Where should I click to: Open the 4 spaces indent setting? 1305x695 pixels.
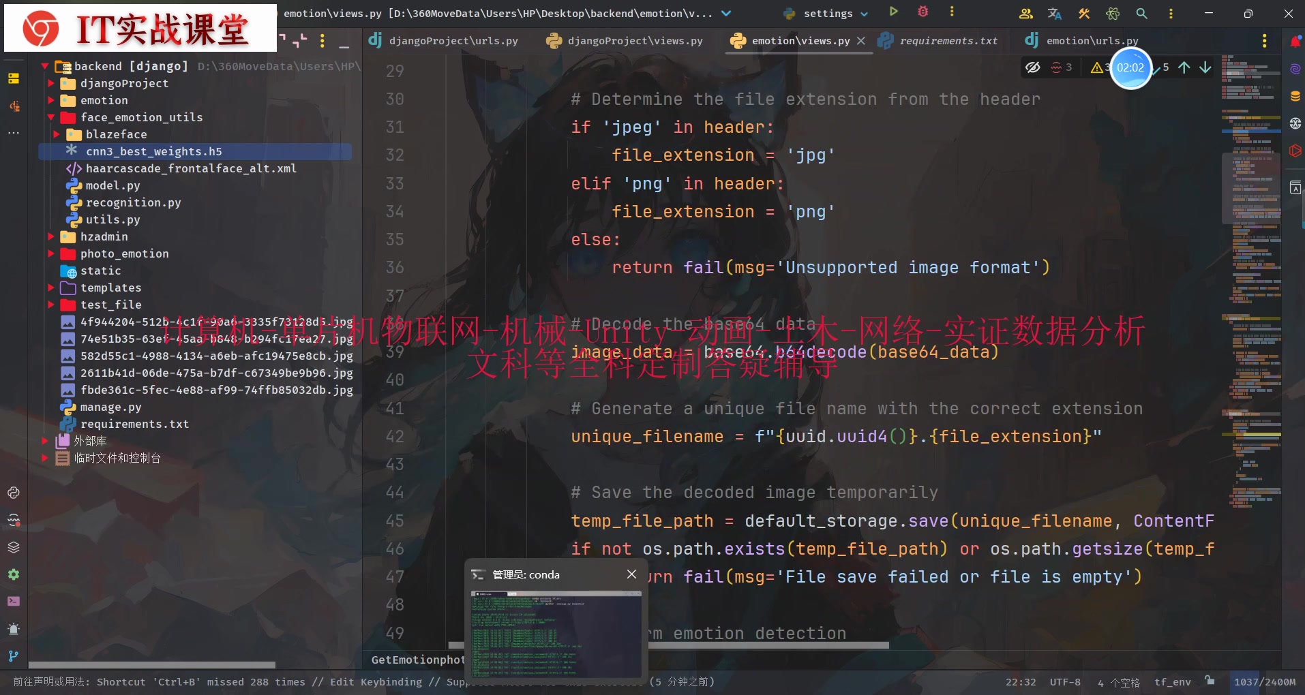[1118, 682]
